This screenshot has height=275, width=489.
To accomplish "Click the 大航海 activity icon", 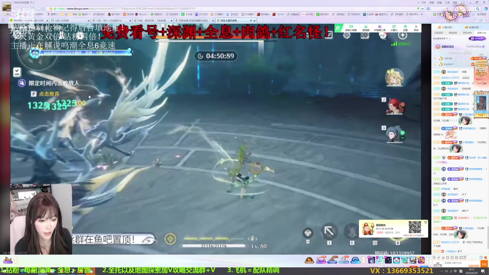I will [332, 260].
